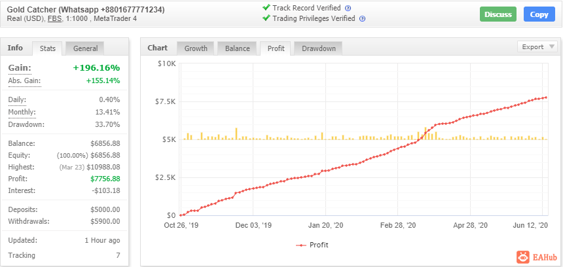This screenshot has height=267, width=563.
Task: Click the 0.40% daily value
Action: coord(109,99)
